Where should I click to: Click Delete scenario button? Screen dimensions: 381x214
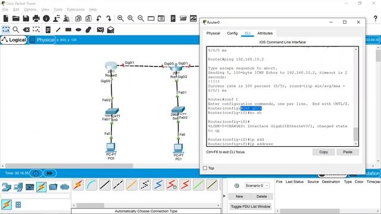click(261, 197)
